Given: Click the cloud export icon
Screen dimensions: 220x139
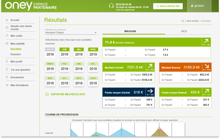Looking at the screenshot, I should tap(47, 94).
